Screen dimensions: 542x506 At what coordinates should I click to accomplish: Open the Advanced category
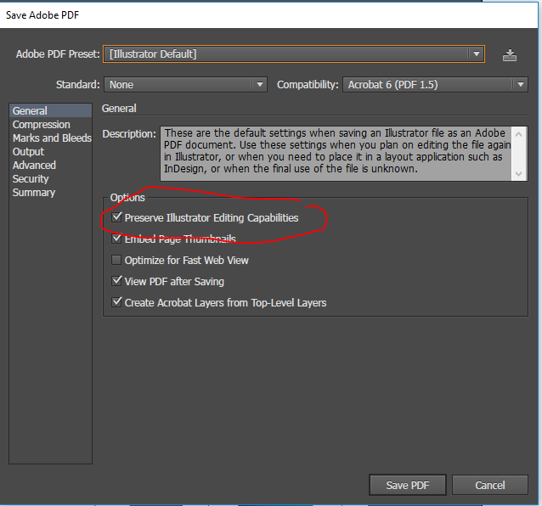[50, 165]
